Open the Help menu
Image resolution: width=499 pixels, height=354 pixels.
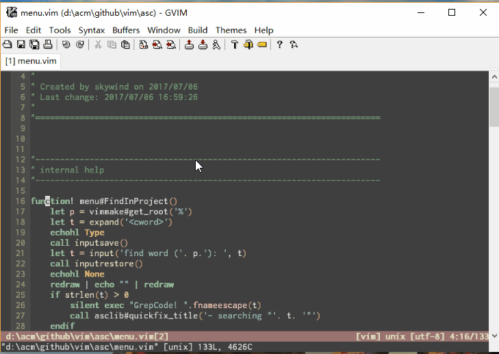pyautogui.click(x=264, y=30)
